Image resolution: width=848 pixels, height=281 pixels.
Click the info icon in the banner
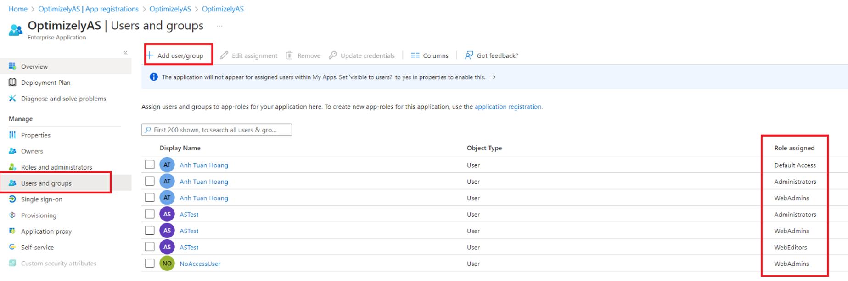coord(154,77)
